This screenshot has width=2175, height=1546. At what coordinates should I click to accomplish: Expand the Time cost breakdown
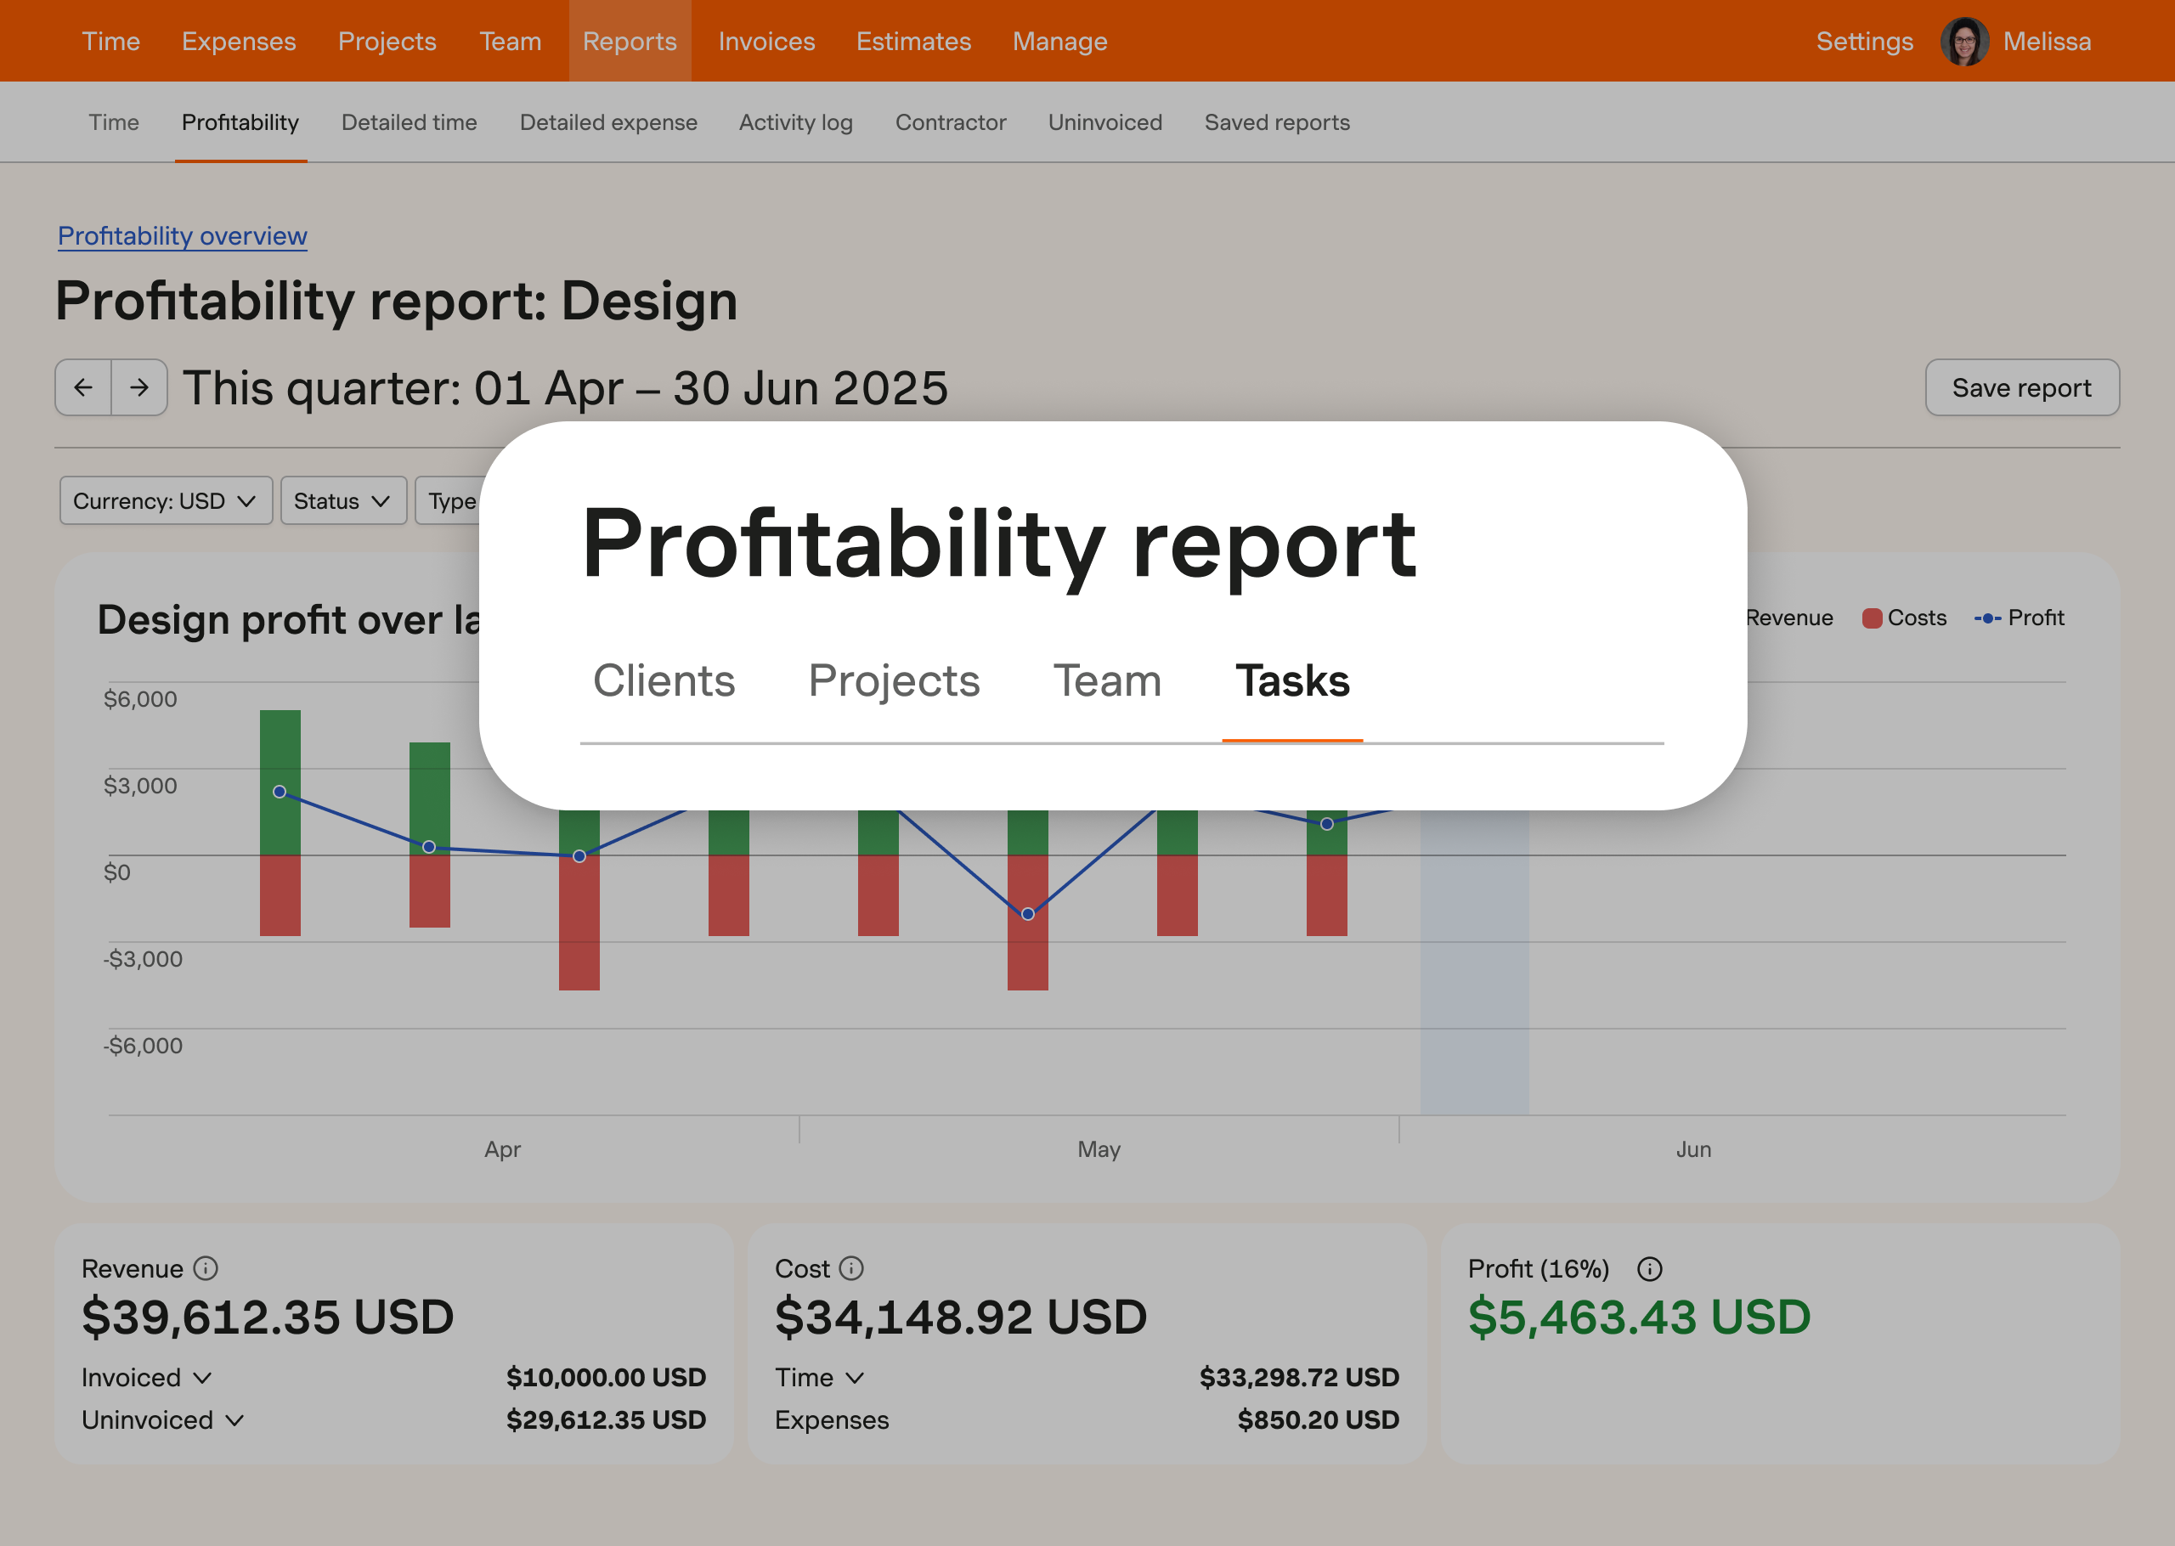(x=819, y=1377)
